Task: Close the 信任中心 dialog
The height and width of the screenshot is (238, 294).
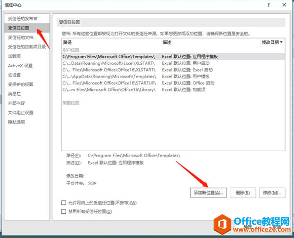Action: [x=284, y=5]
